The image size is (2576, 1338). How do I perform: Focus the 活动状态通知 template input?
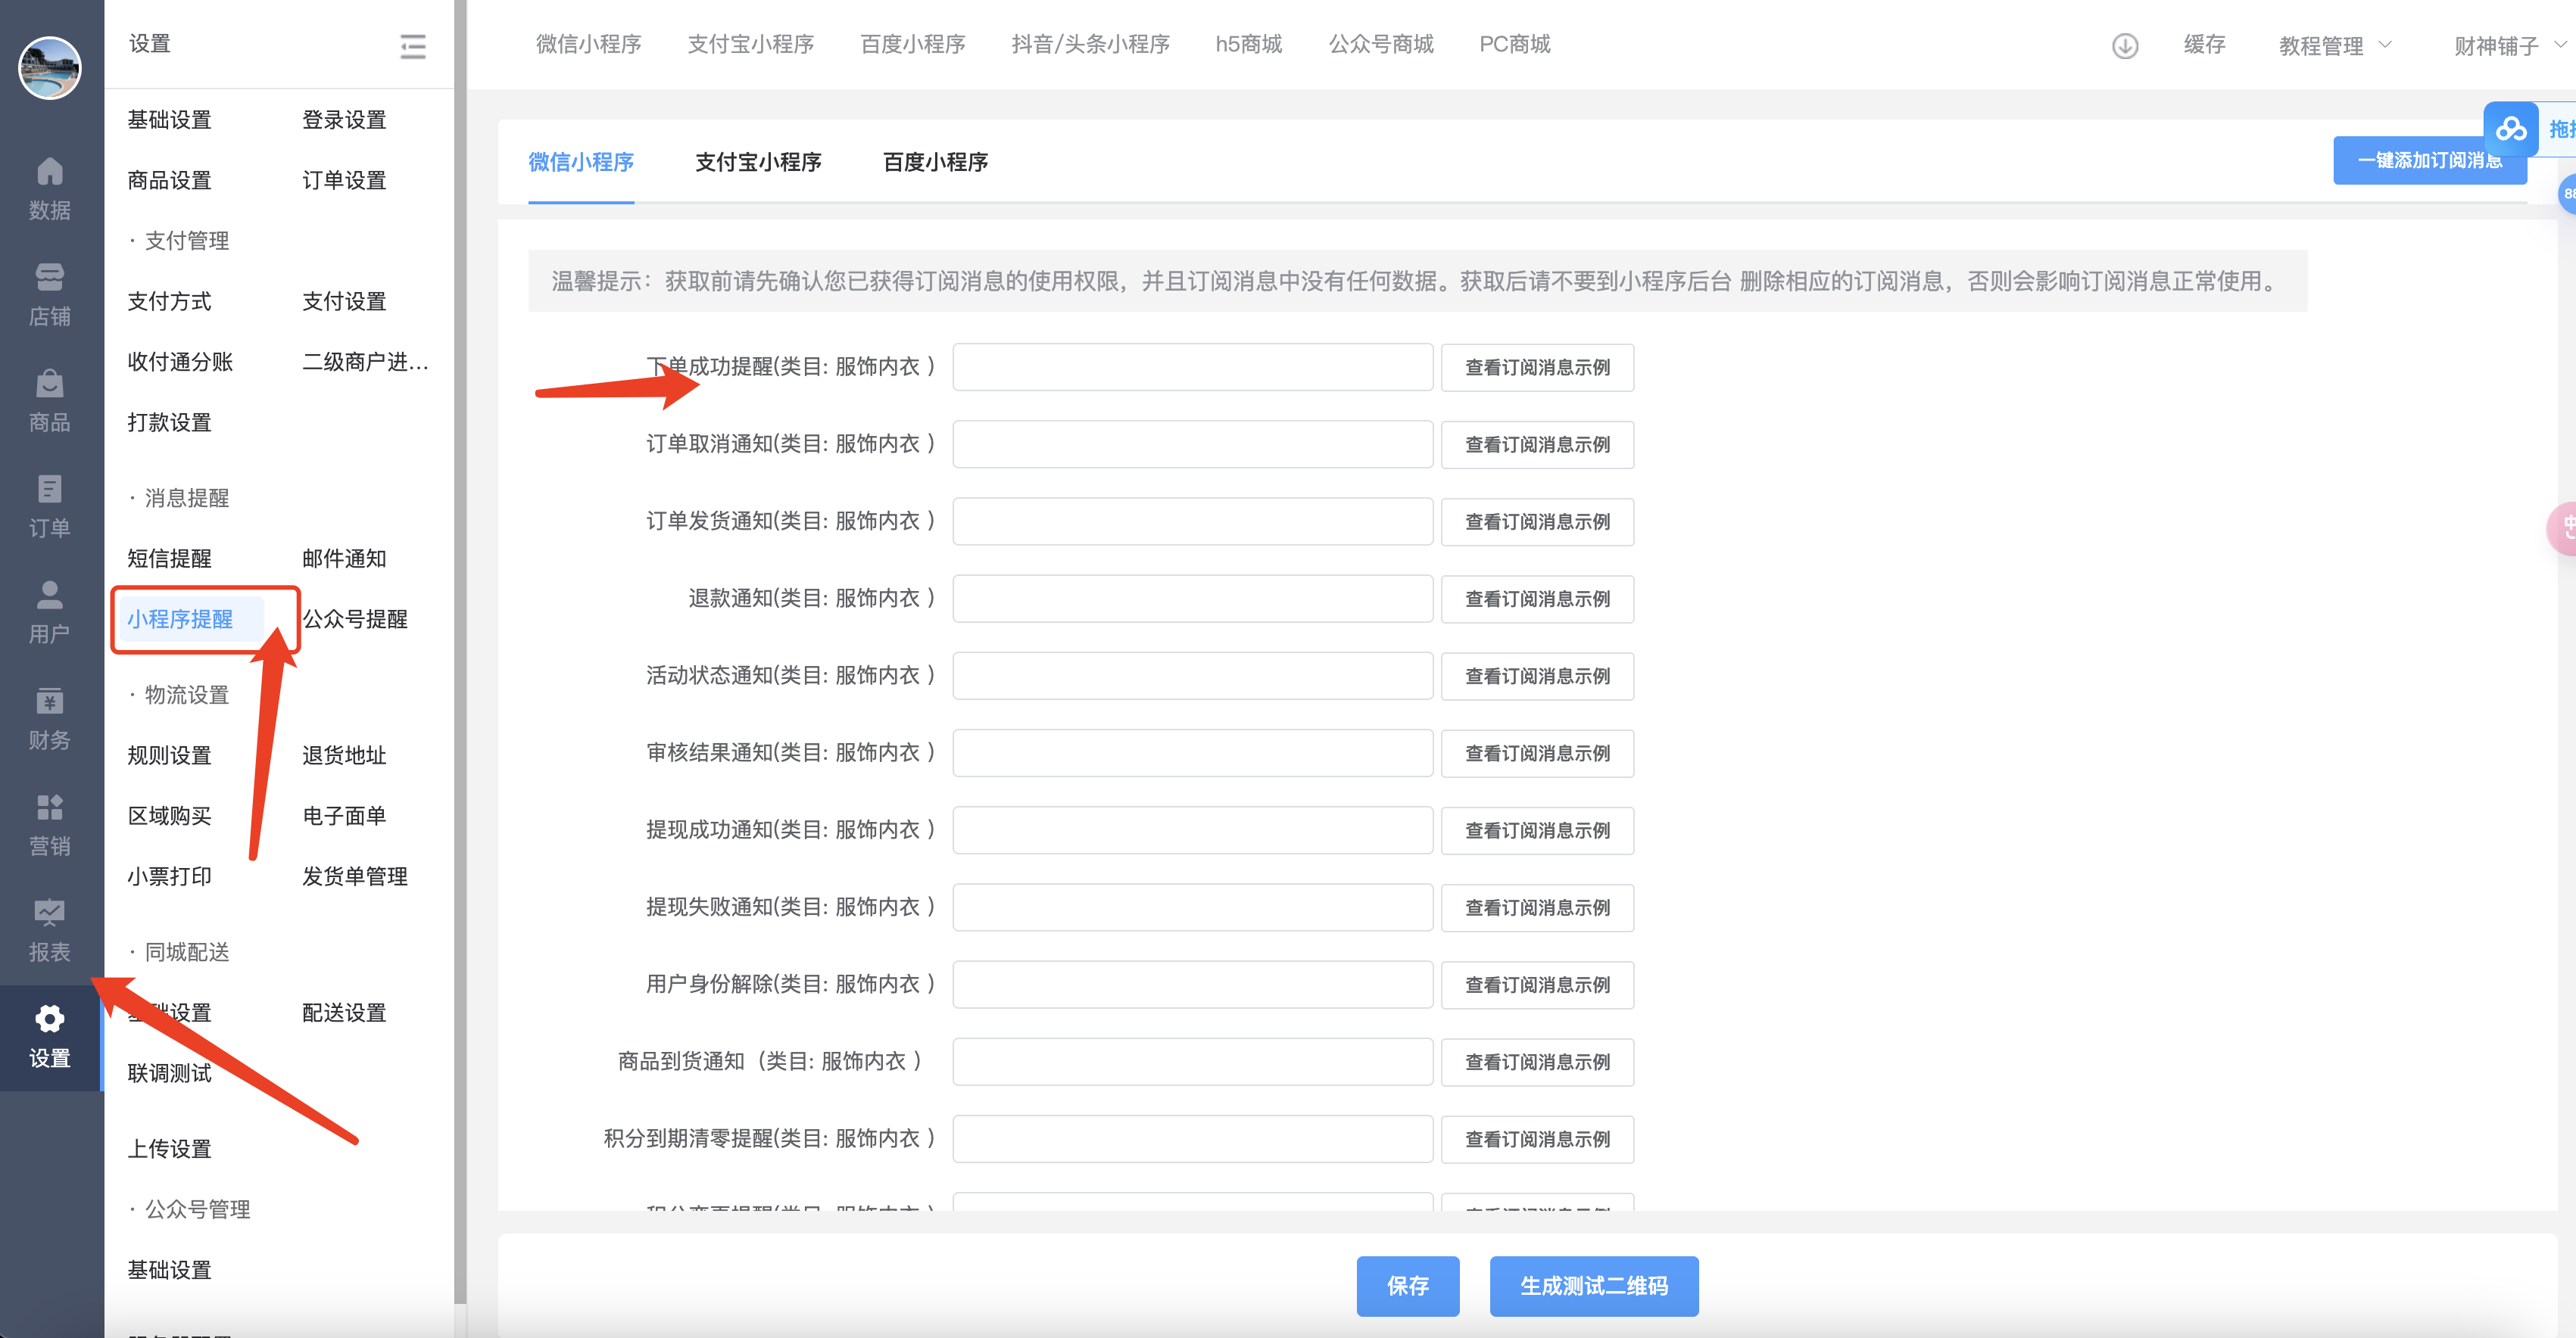point(1192,676)
